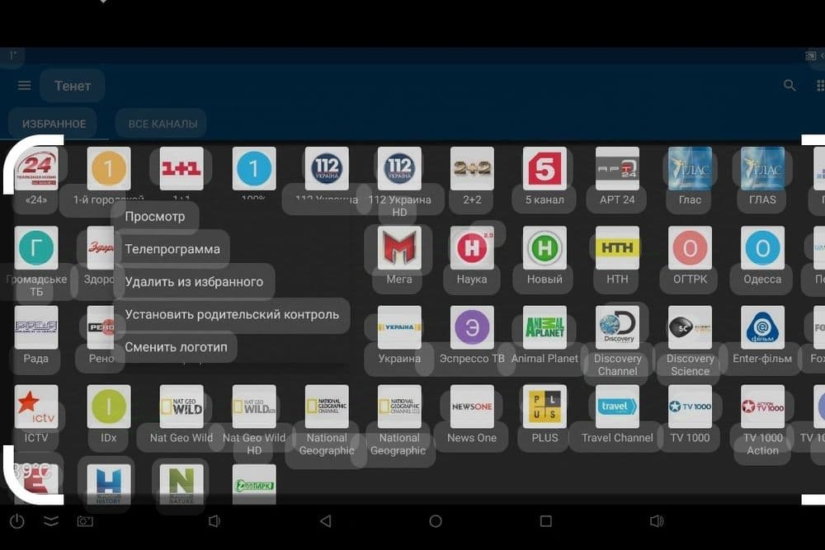
Task: Open the Тенет playlist title dropdown
Action: 73,86
